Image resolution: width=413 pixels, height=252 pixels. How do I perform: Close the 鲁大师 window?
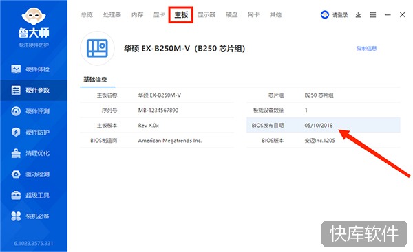[402, 14]
